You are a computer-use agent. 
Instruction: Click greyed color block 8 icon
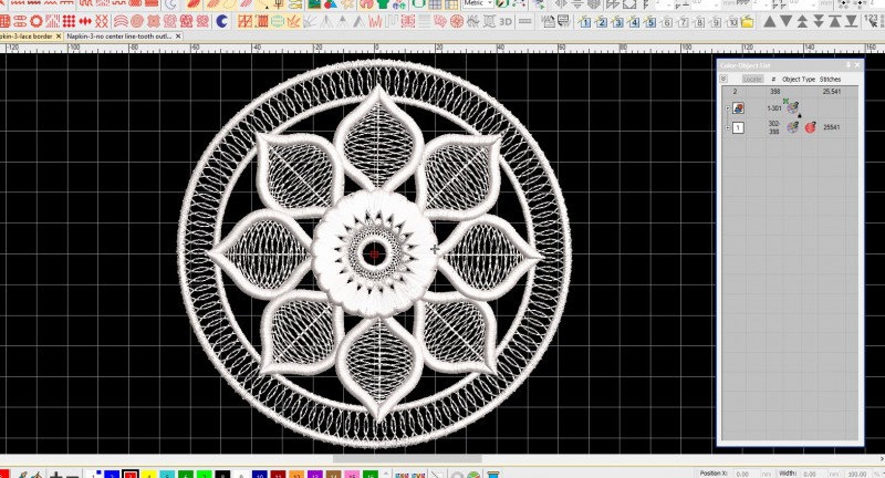tap(699, 22)
